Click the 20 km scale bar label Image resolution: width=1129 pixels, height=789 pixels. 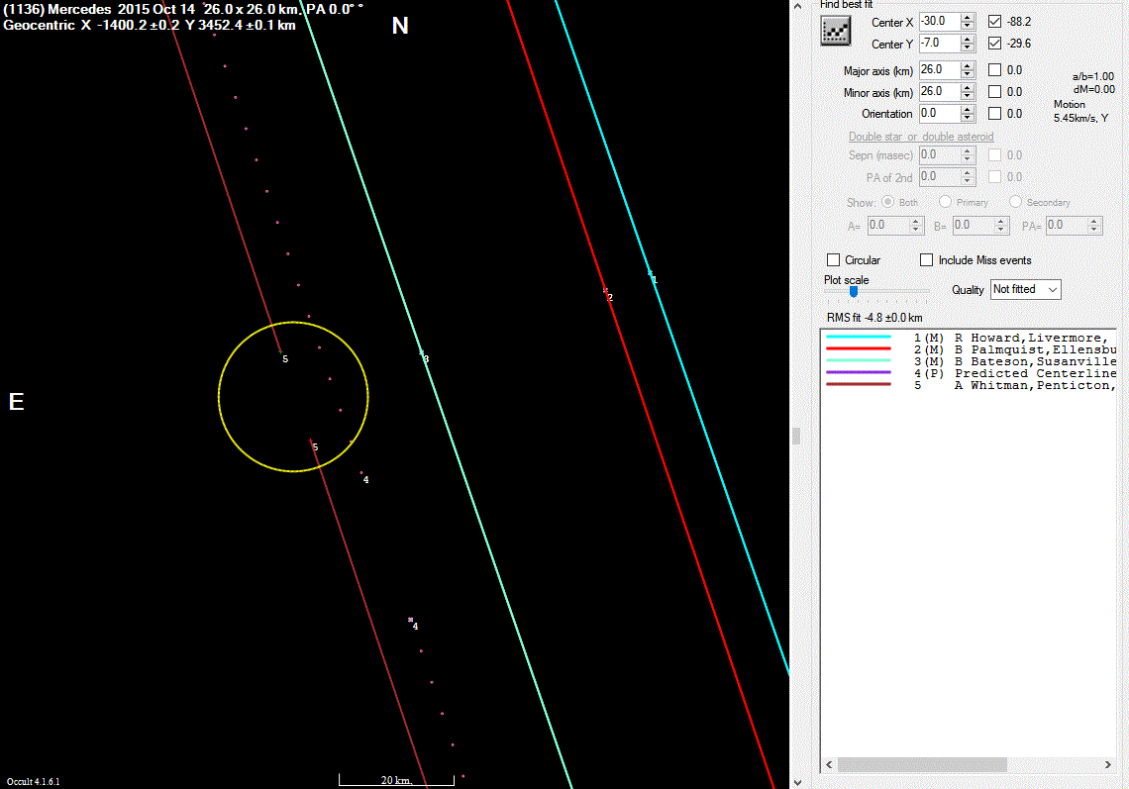pyautogui.click(x=396, y=780)
